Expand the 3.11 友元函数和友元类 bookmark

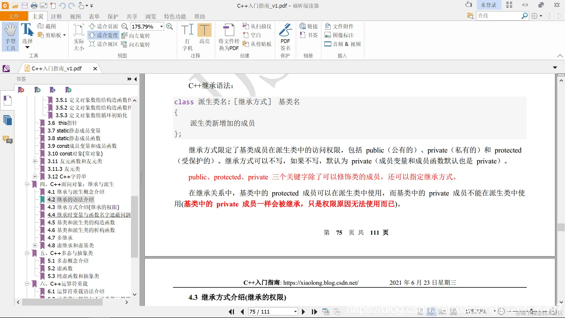35,161
